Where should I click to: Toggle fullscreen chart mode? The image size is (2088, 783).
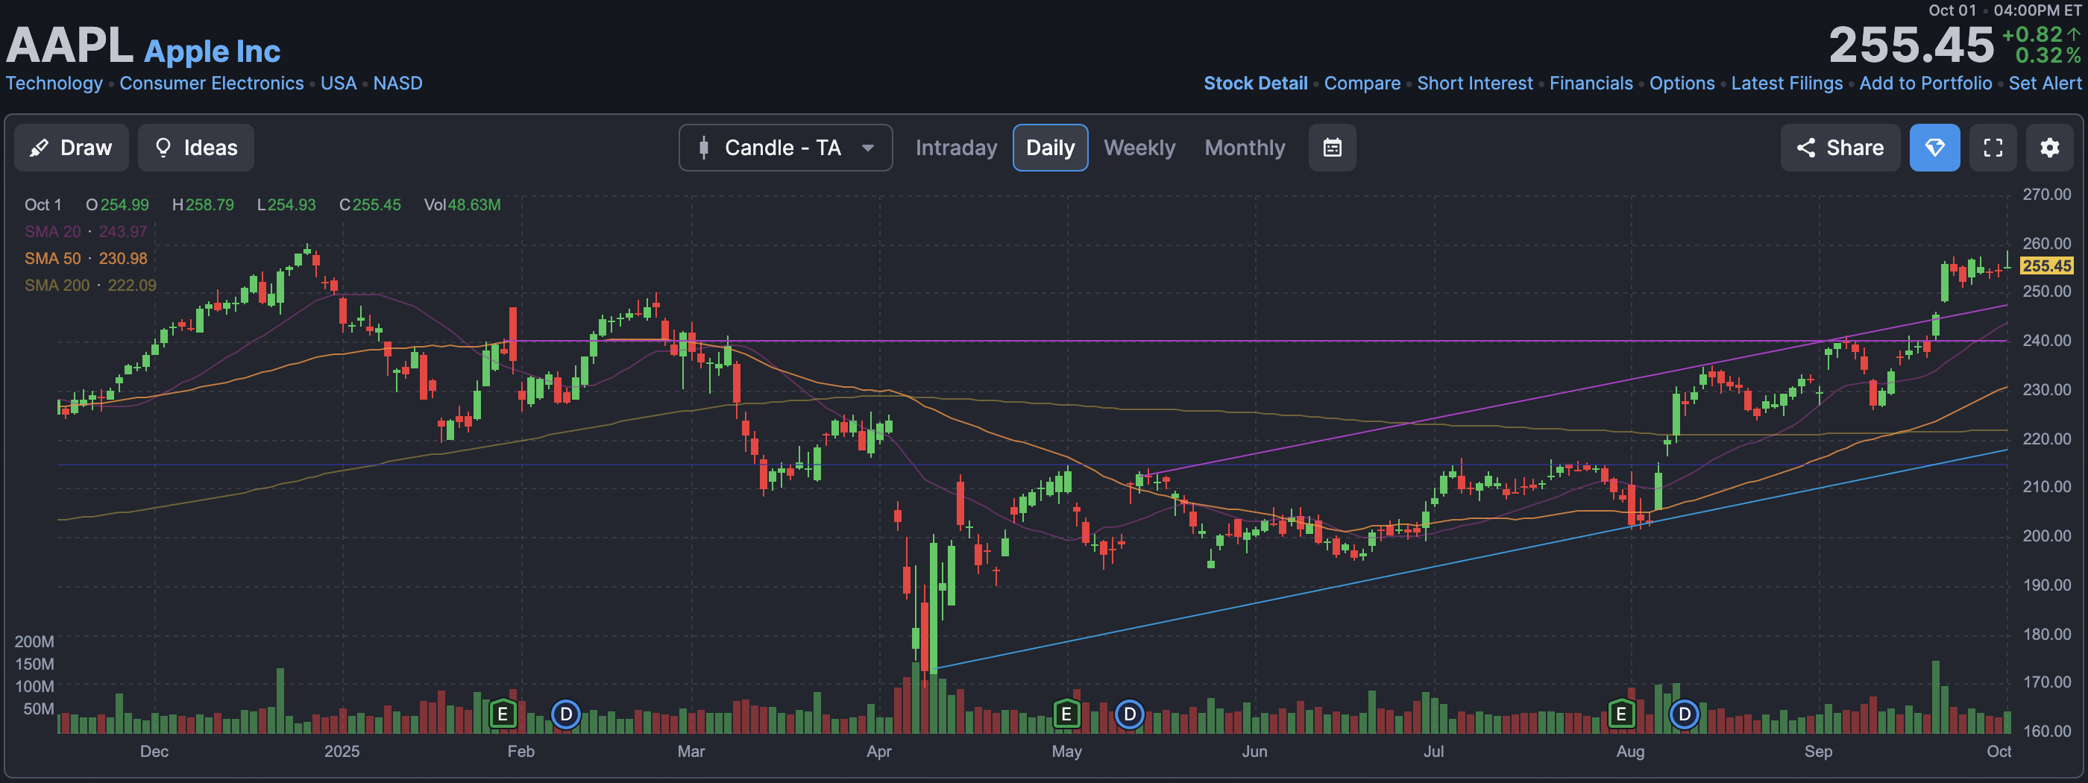[1993, 148]
